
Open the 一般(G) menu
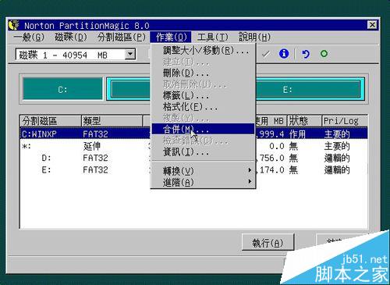(29, 37)
